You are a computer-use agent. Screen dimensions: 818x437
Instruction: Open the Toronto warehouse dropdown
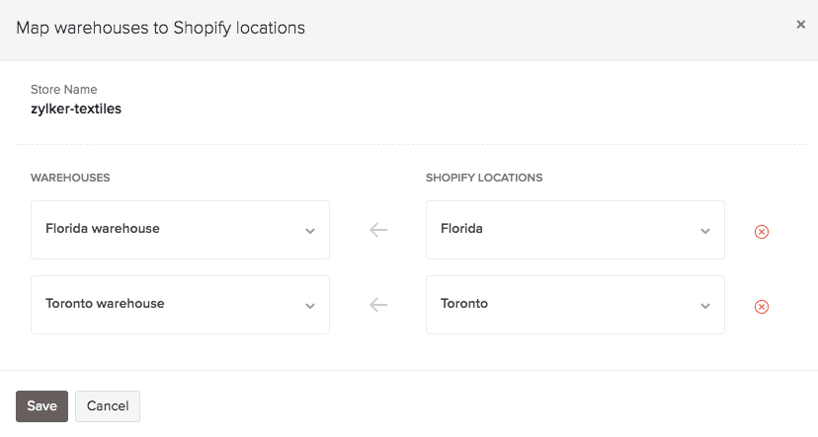tap(180, 305)
